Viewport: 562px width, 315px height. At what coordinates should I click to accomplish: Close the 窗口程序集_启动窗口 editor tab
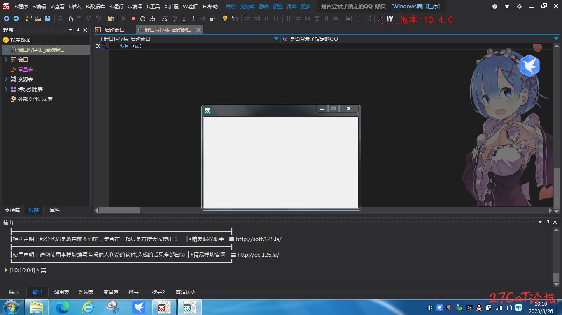[x=198, y=30]
